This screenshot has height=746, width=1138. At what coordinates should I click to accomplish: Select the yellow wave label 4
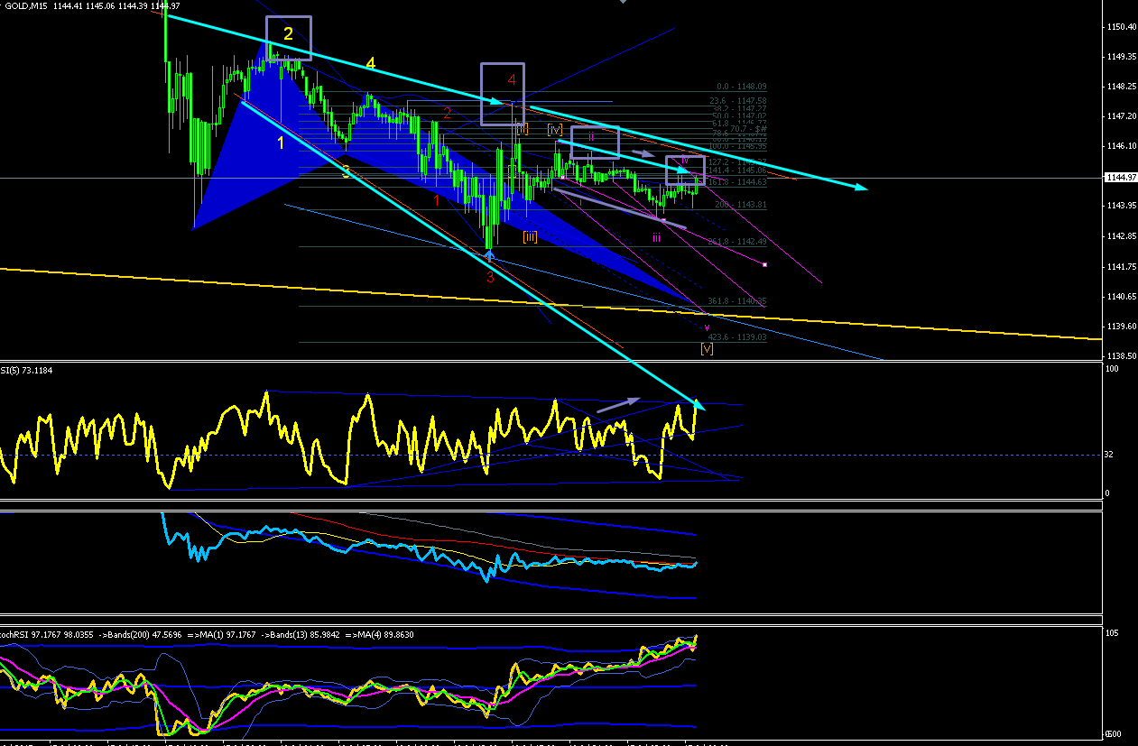(x=370, y=63)
